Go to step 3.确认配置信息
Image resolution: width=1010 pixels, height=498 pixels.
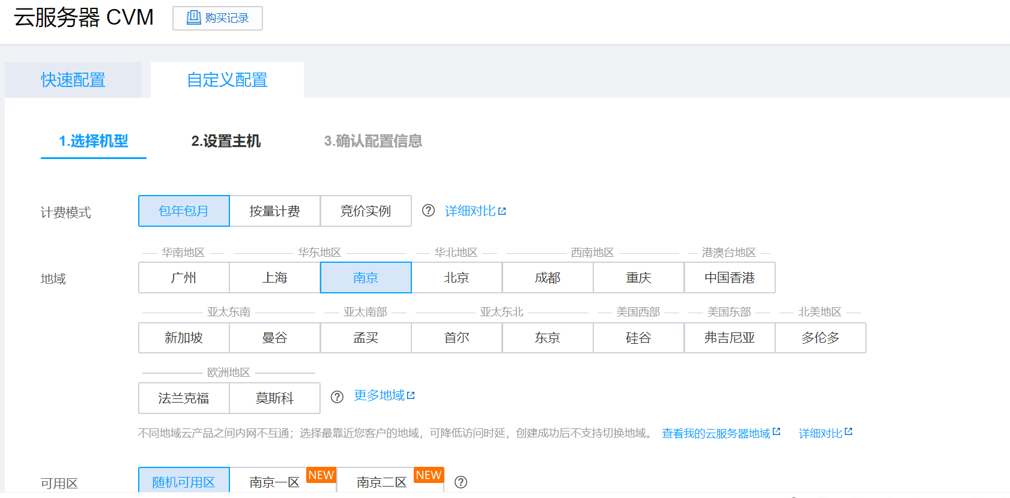click(x=373, y=142)
